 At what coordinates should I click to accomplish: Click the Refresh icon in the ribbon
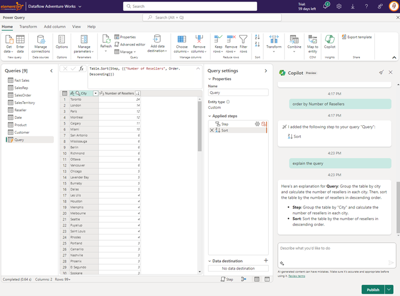click(106, 40)
